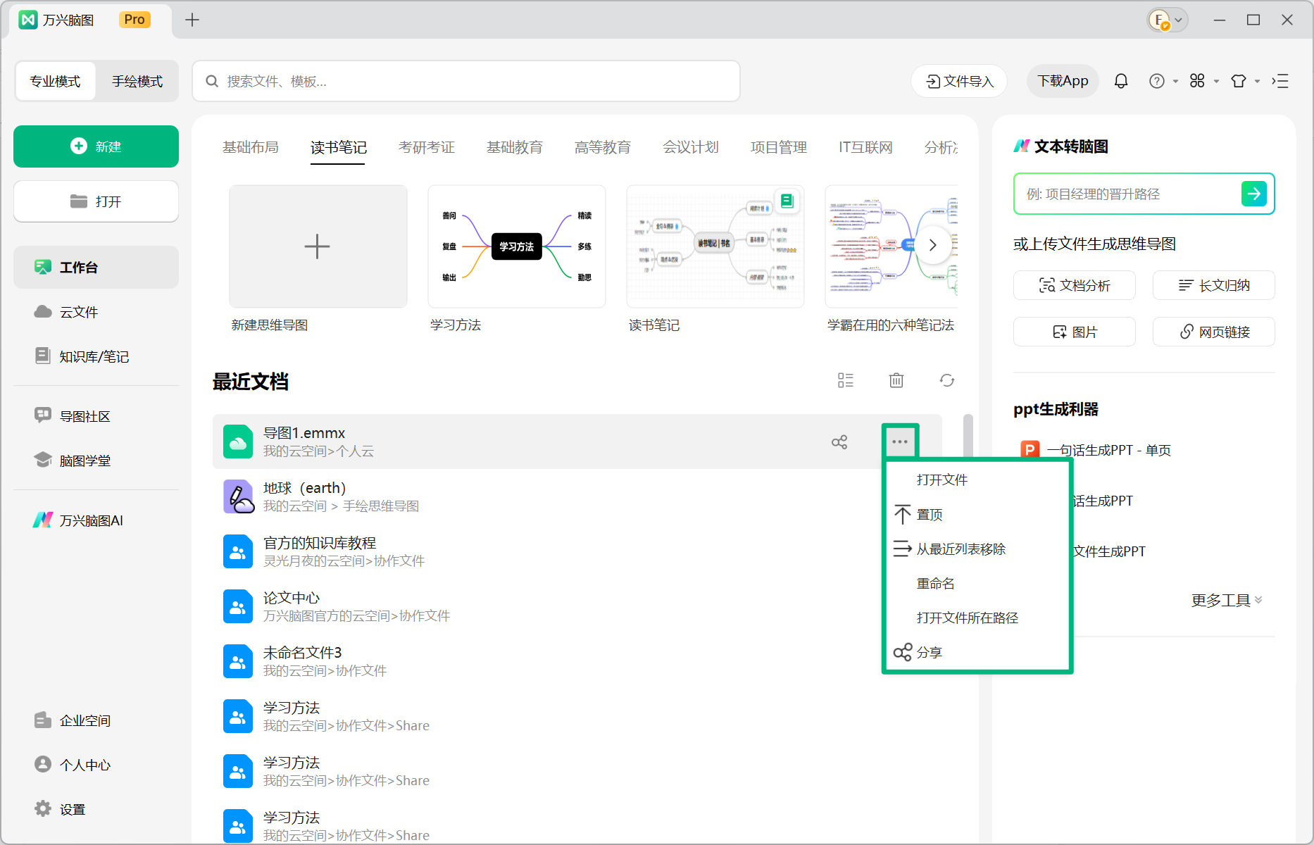Click the 导图1.emmx cloud file icon
Viewport: 1314px width, 845px height.
238,442
